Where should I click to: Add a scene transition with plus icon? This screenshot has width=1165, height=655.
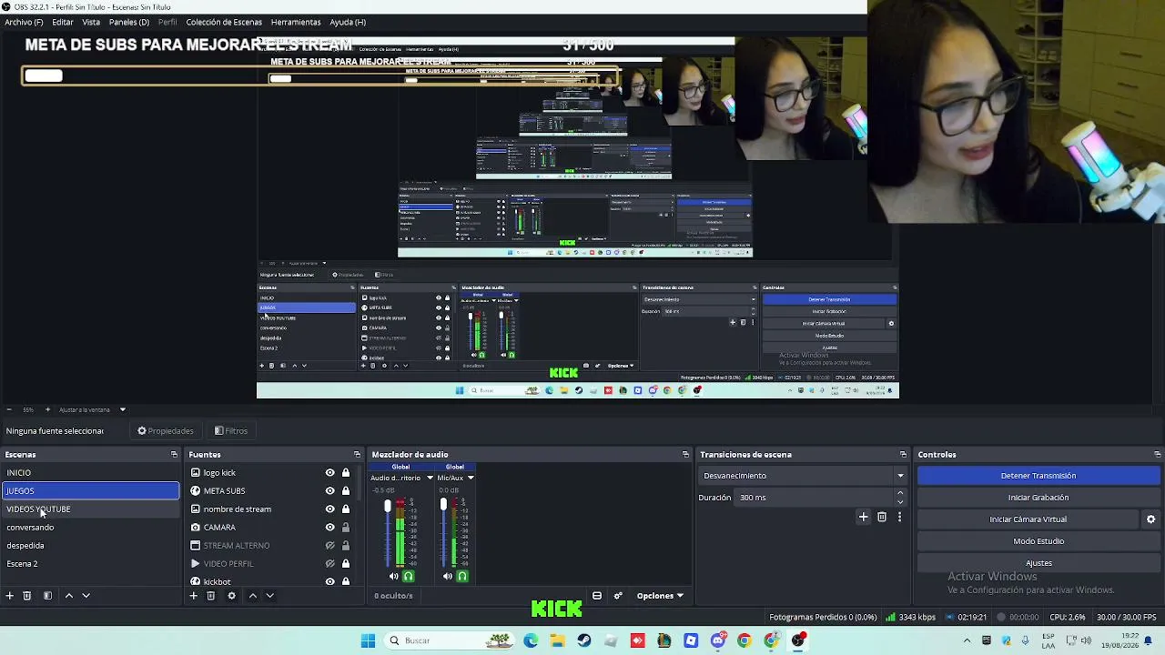point(863,518)
